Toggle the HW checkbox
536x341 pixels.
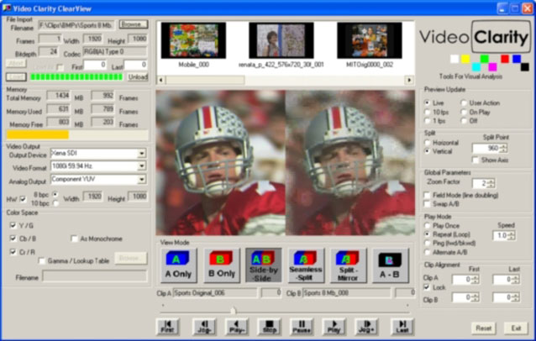point(23,199)
